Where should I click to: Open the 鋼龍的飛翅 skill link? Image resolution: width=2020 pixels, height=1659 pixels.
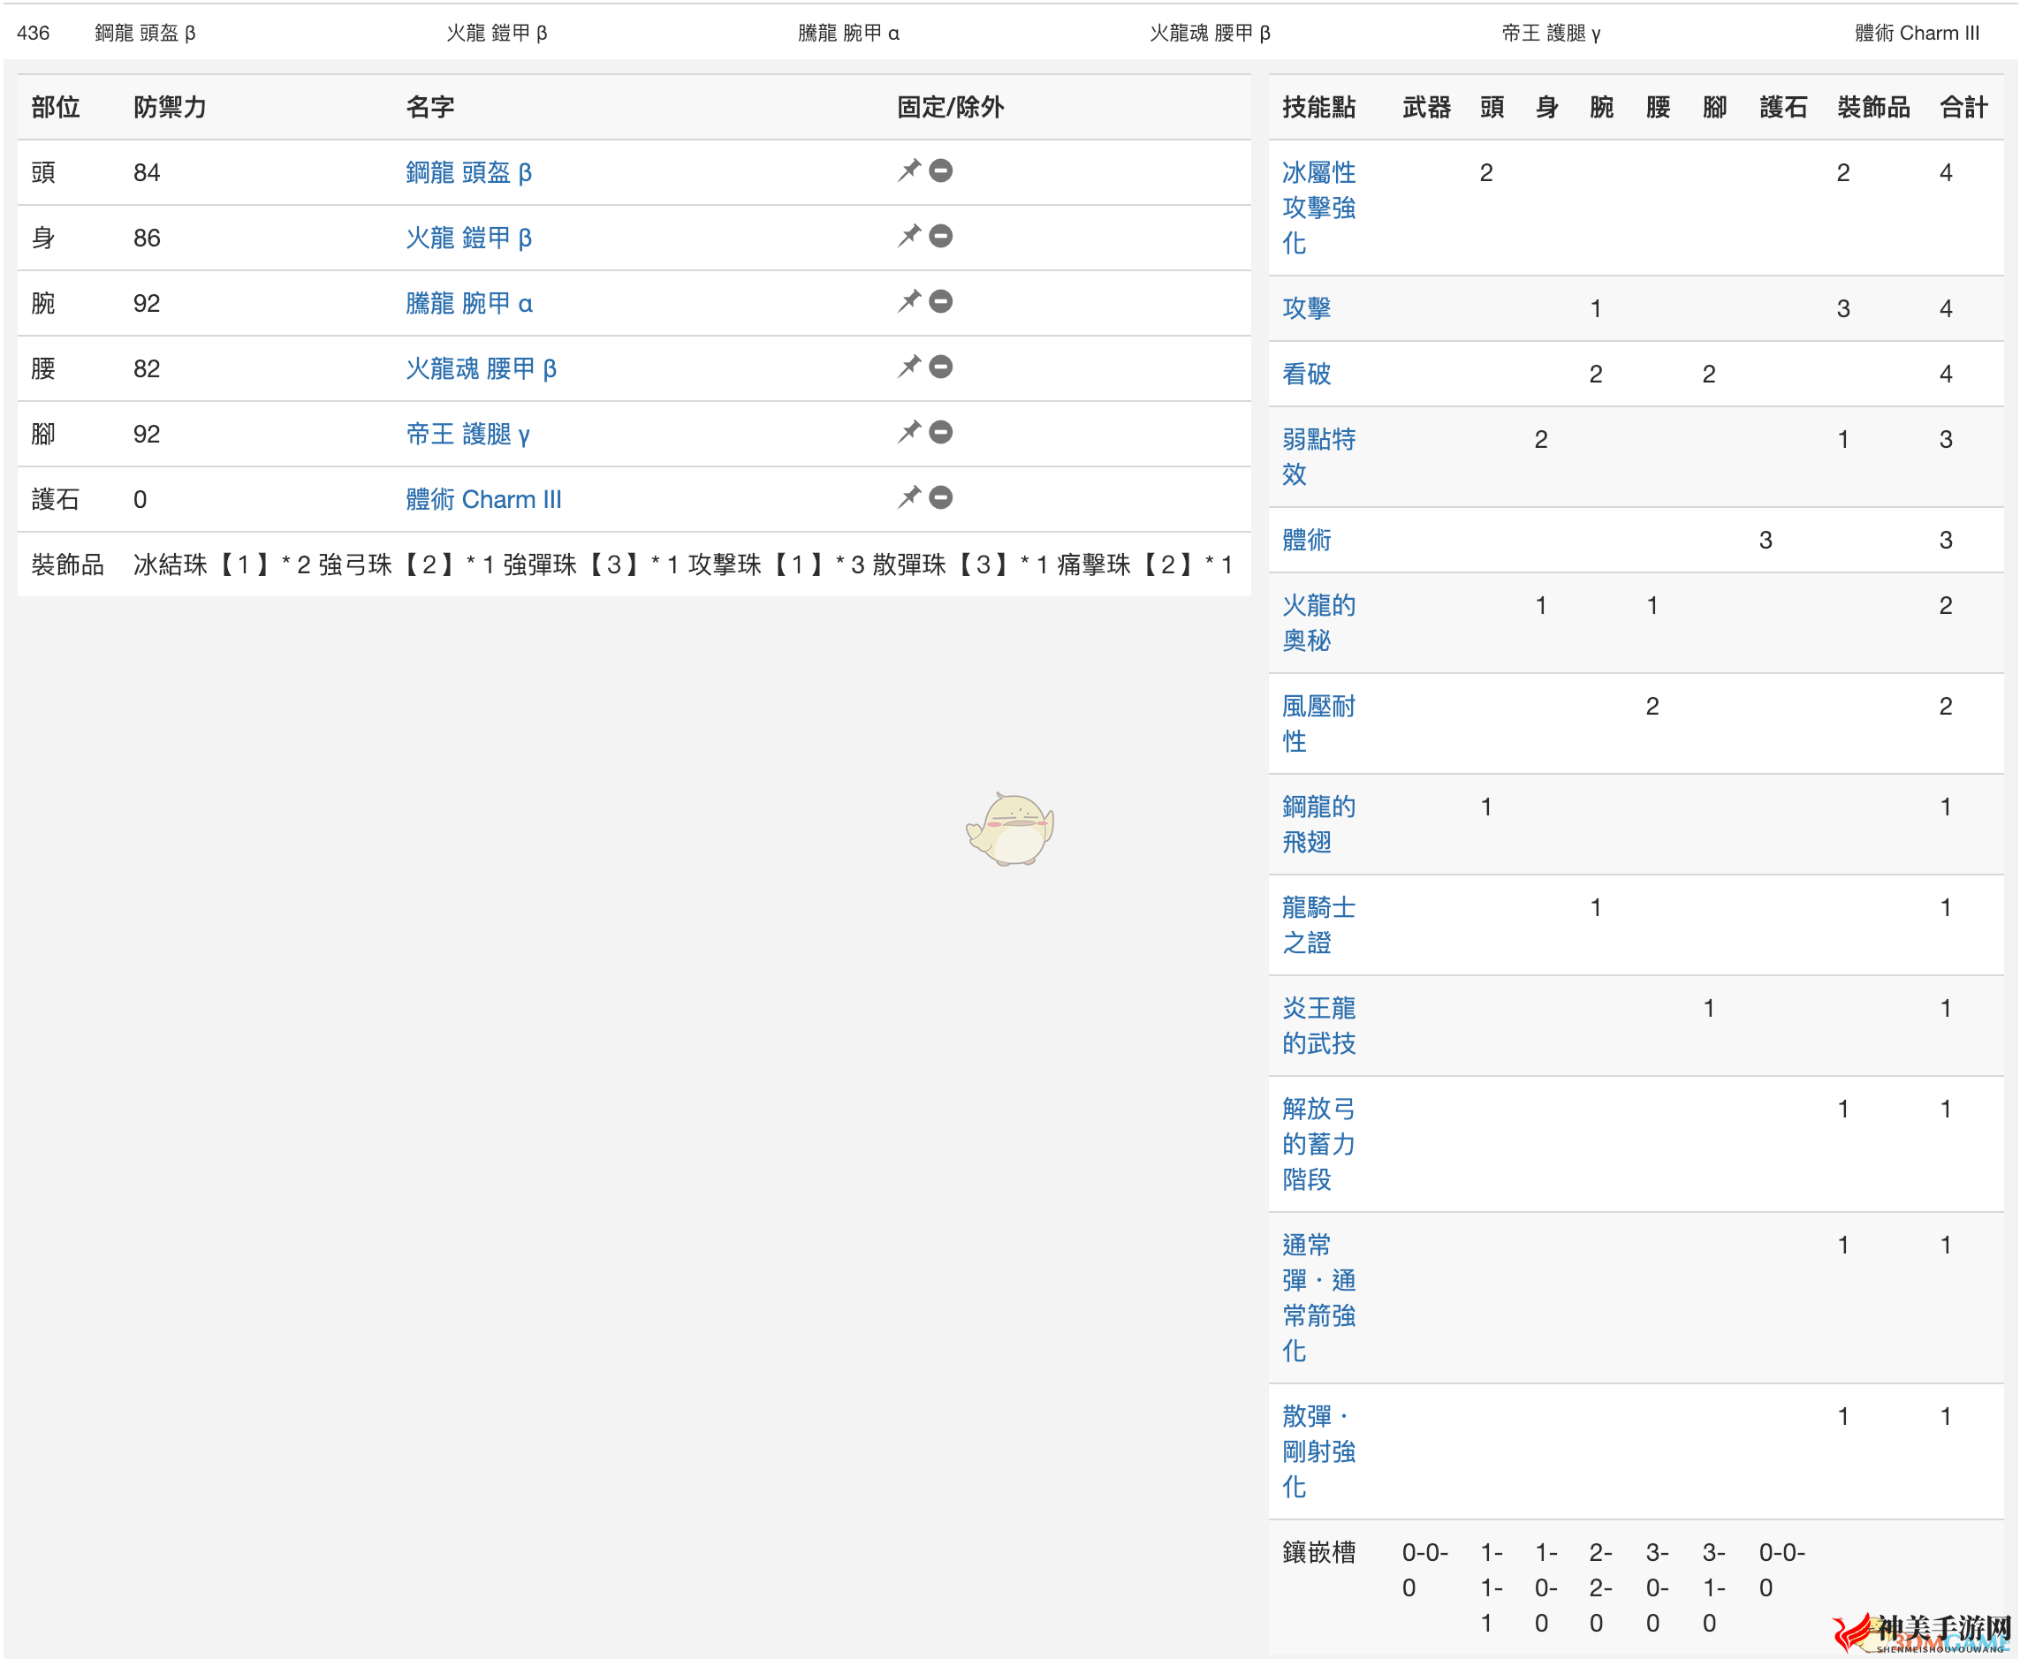1318,825
